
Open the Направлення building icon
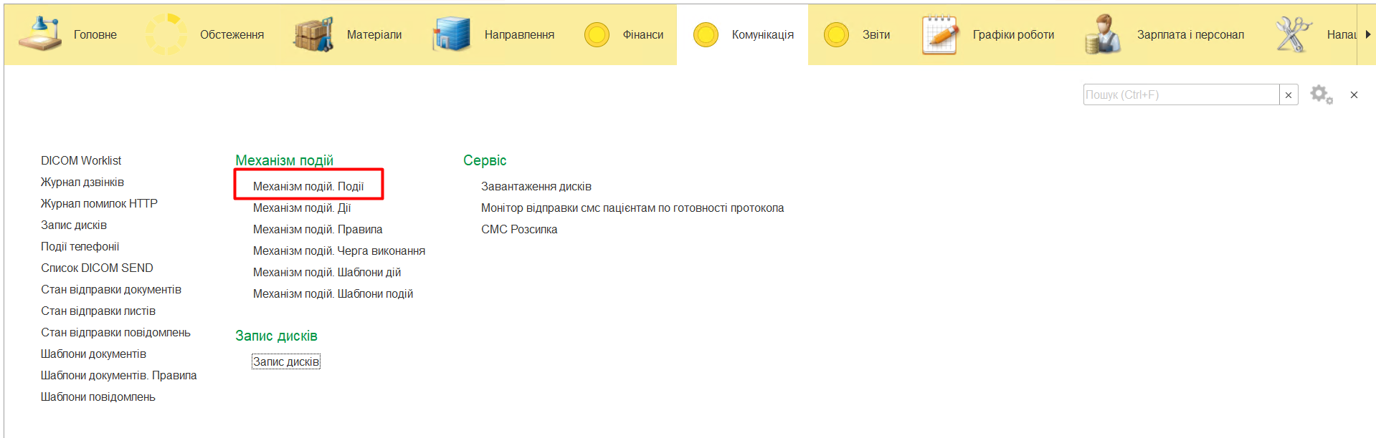coord(451,34)
